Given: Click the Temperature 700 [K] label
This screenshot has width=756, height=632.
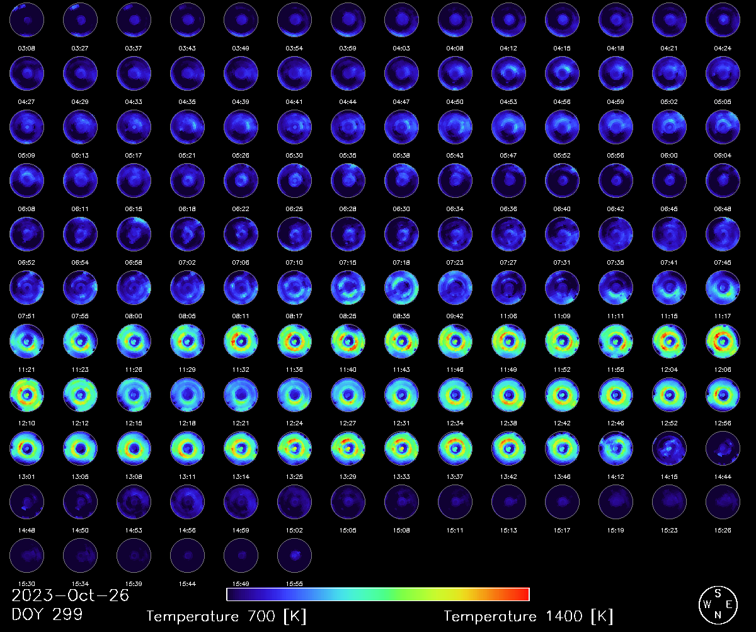Looking at the screenshot, I should point(226,616).
